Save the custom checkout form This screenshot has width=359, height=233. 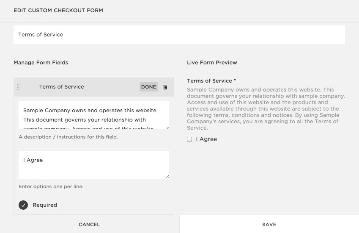pos(269,225)
